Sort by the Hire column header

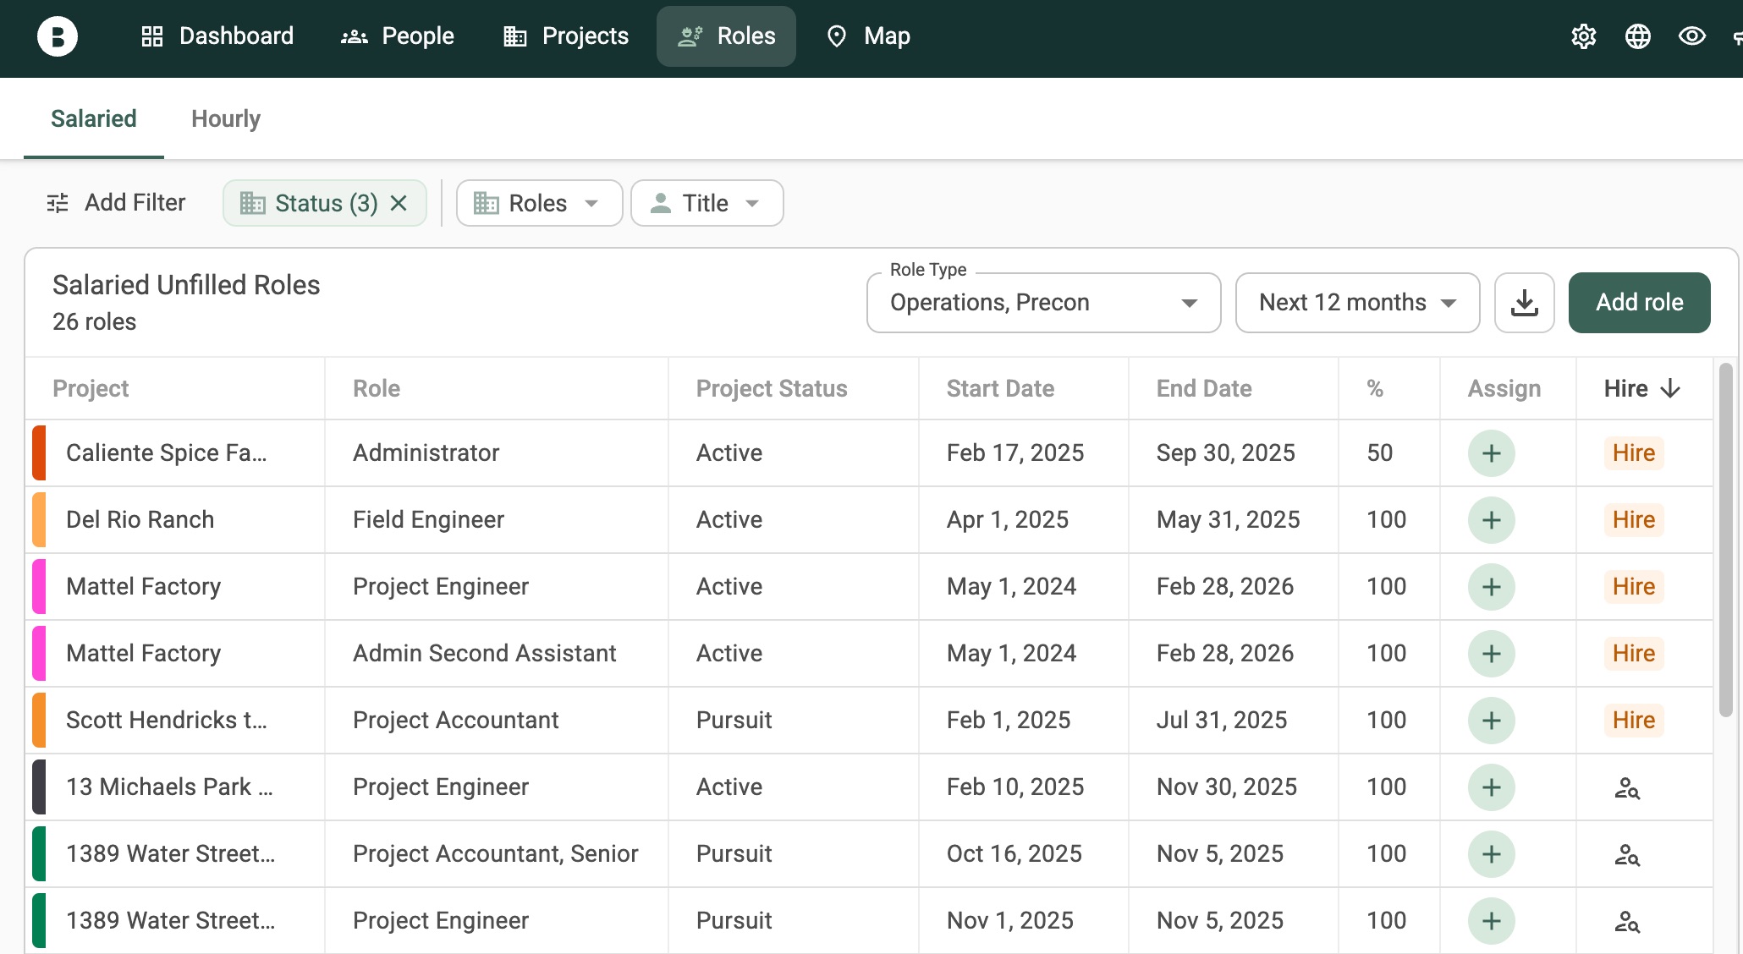click(1641, 388)
